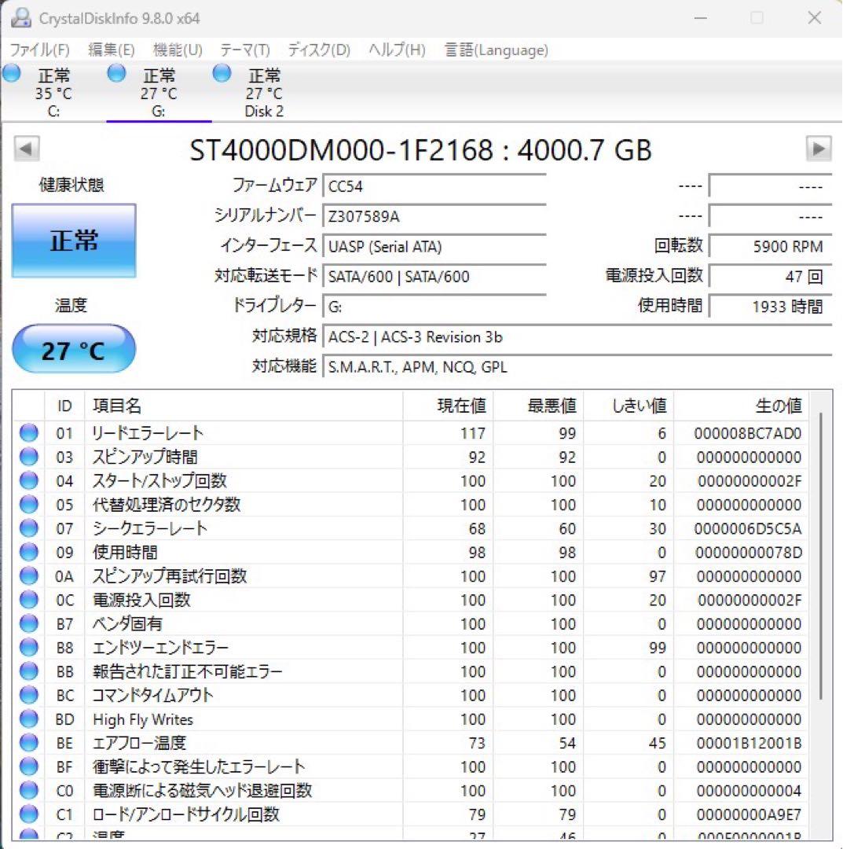Click the status orb for row C1 ロード/アンロードサイクル回数
The height and width of the screenshot is (849, 843).
coord(29,814)
